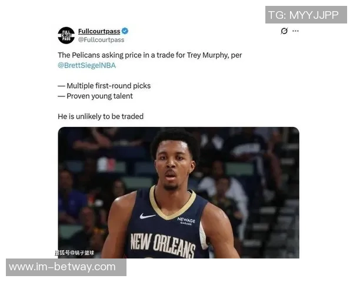Click the 'Multiple first-round picks' line
The width and height of the screenshot is (353, 282).
tap(104, 86)
